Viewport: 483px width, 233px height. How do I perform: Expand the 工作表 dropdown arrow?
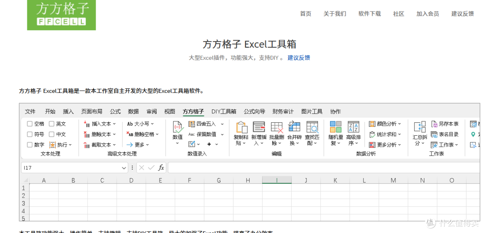click(x=457, y=145)
